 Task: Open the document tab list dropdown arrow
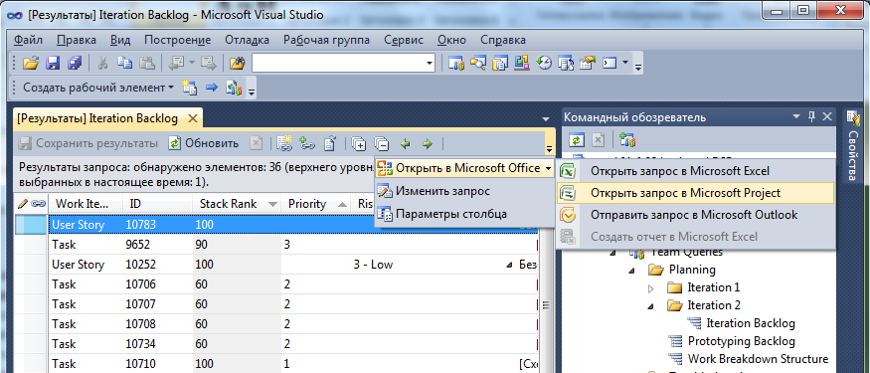[546, 118]
